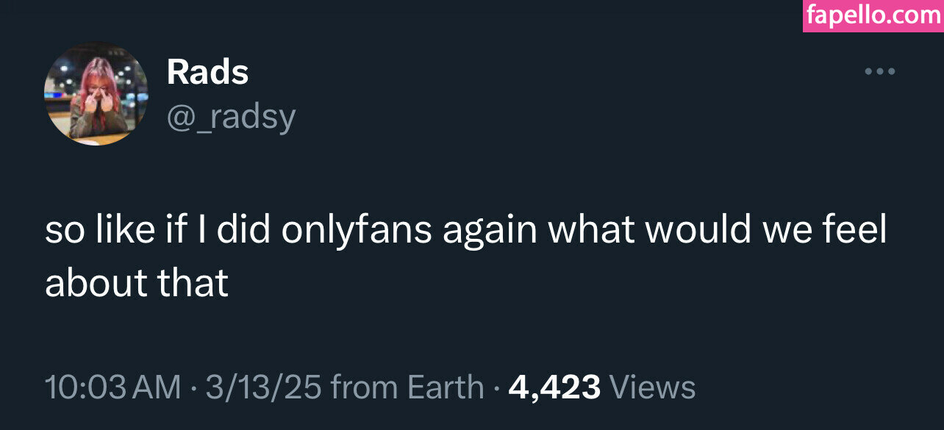
Task: Click the 3/13/25 post date
Action: click(x=263, y=387)
